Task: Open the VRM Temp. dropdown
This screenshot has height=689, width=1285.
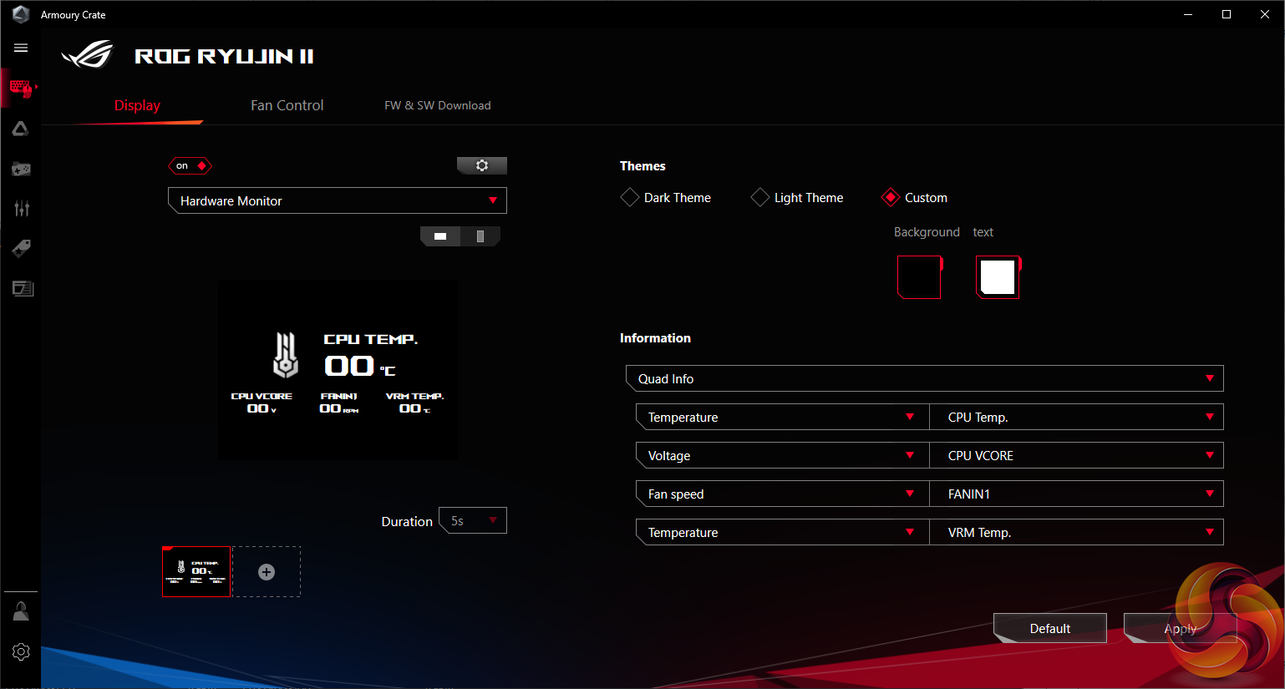Action: click(x=1076, y=532)
